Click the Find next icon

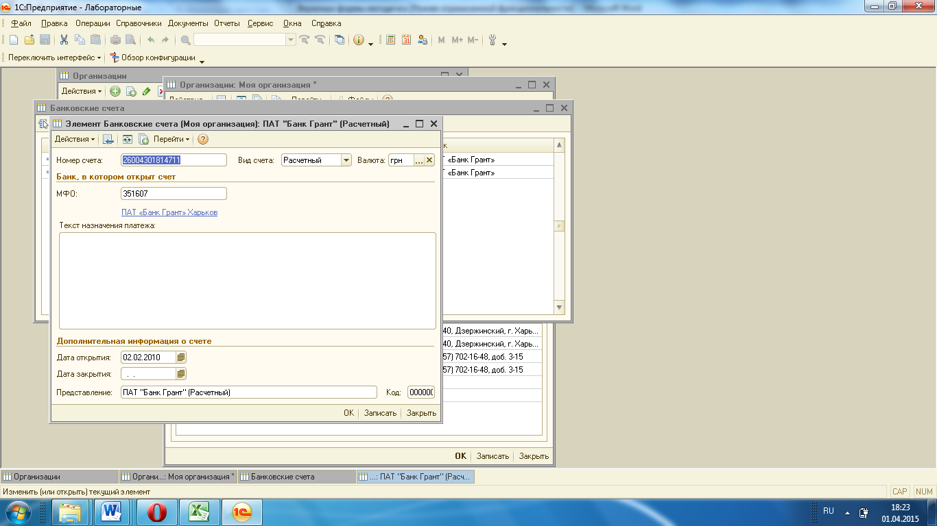[x=305, y=40]
